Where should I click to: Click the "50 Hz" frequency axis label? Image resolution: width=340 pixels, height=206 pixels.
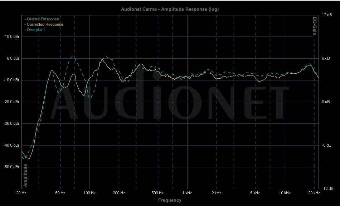pos(60,193)
